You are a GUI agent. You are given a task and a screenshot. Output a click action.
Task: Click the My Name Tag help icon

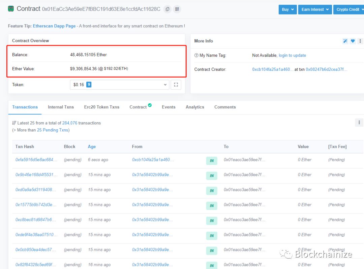click(196, 56)
